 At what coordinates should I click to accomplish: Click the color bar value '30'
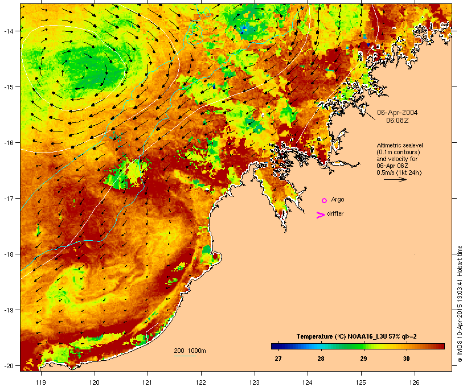coord(406,359)
